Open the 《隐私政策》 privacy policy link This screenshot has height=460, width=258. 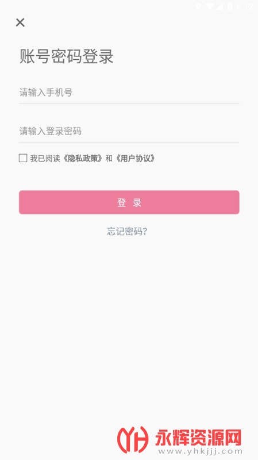tap(83, 159)
